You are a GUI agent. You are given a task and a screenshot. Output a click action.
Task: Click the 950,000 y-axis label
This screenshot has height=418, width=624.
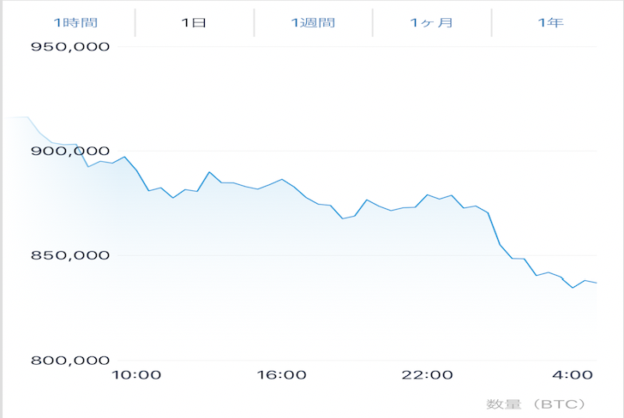70,47
